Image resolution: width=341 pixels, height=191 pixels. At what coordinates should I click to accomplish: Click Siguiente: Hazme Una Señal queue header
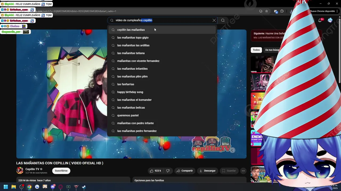pos(269,33)
